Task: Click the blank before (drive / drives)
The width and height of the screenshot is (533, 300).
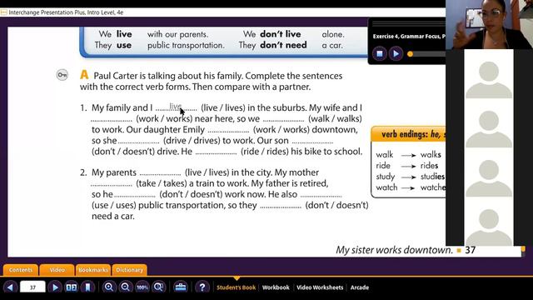Action: (138, 141)
